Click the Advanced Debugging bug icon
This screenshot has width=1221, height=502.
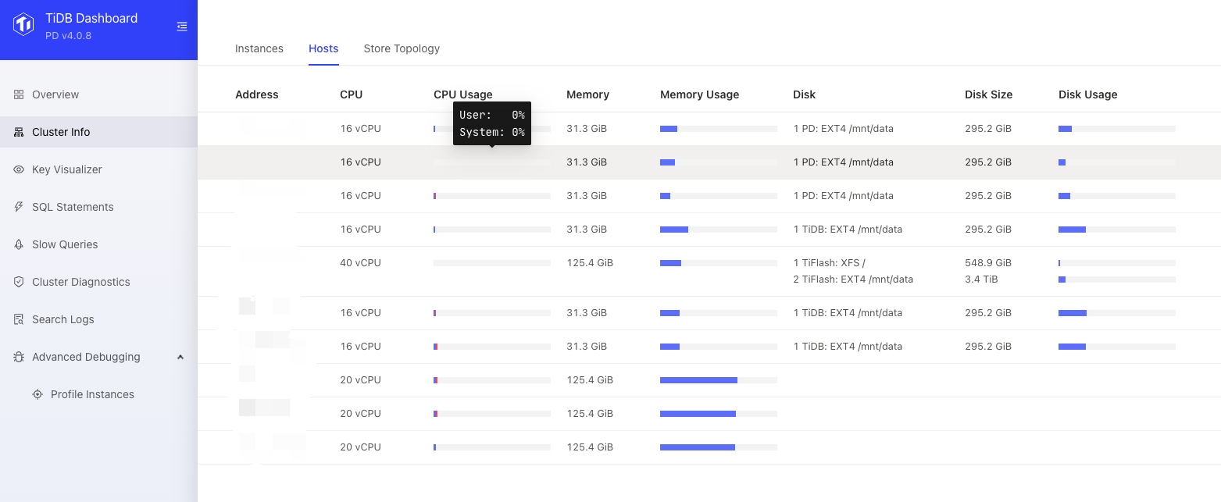point(19,357)
